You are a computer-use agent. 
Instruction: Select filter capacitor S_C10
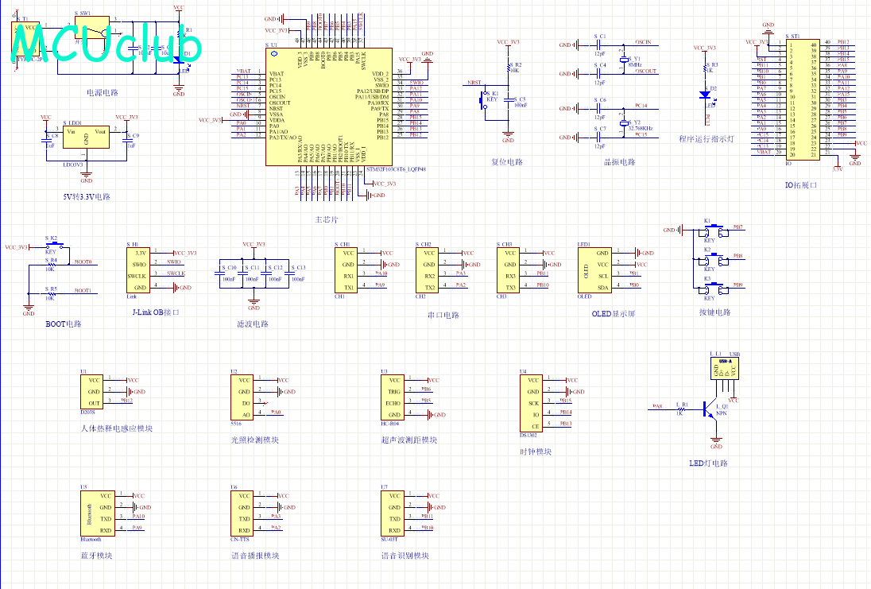coord(220,273)
